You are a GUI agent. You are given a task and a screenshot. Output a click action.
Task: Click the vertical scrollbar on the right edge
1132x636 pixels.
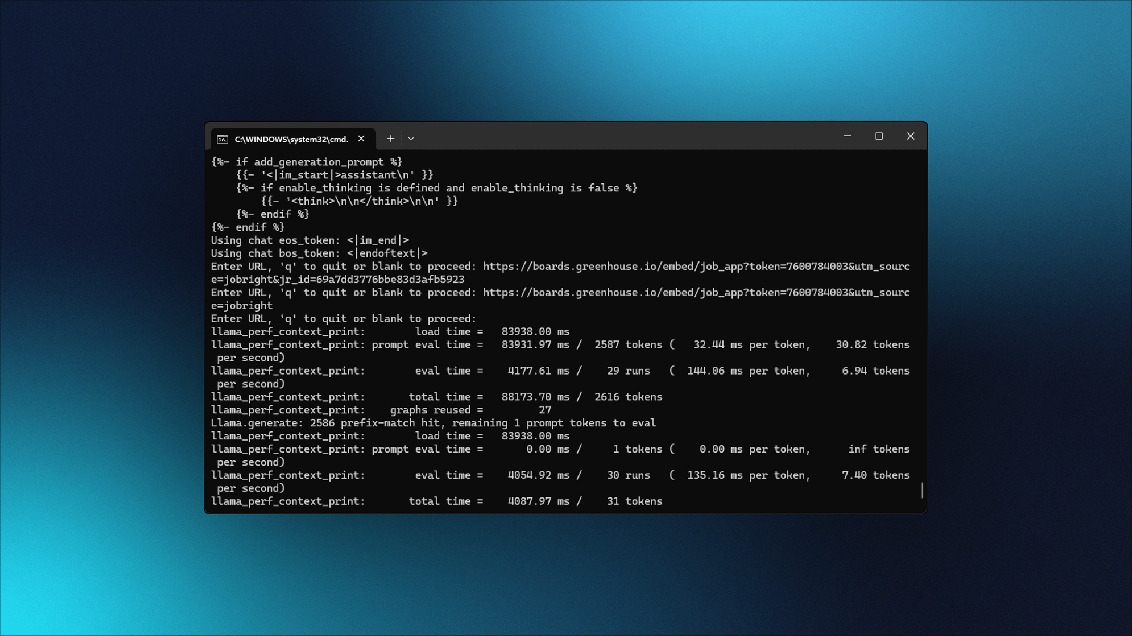[x=922, y=491]
